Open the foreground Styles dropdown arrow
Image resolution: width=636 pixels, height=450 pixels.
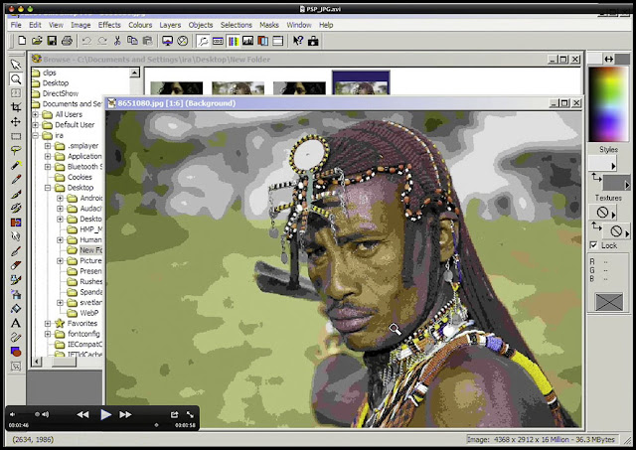point(613,166)
